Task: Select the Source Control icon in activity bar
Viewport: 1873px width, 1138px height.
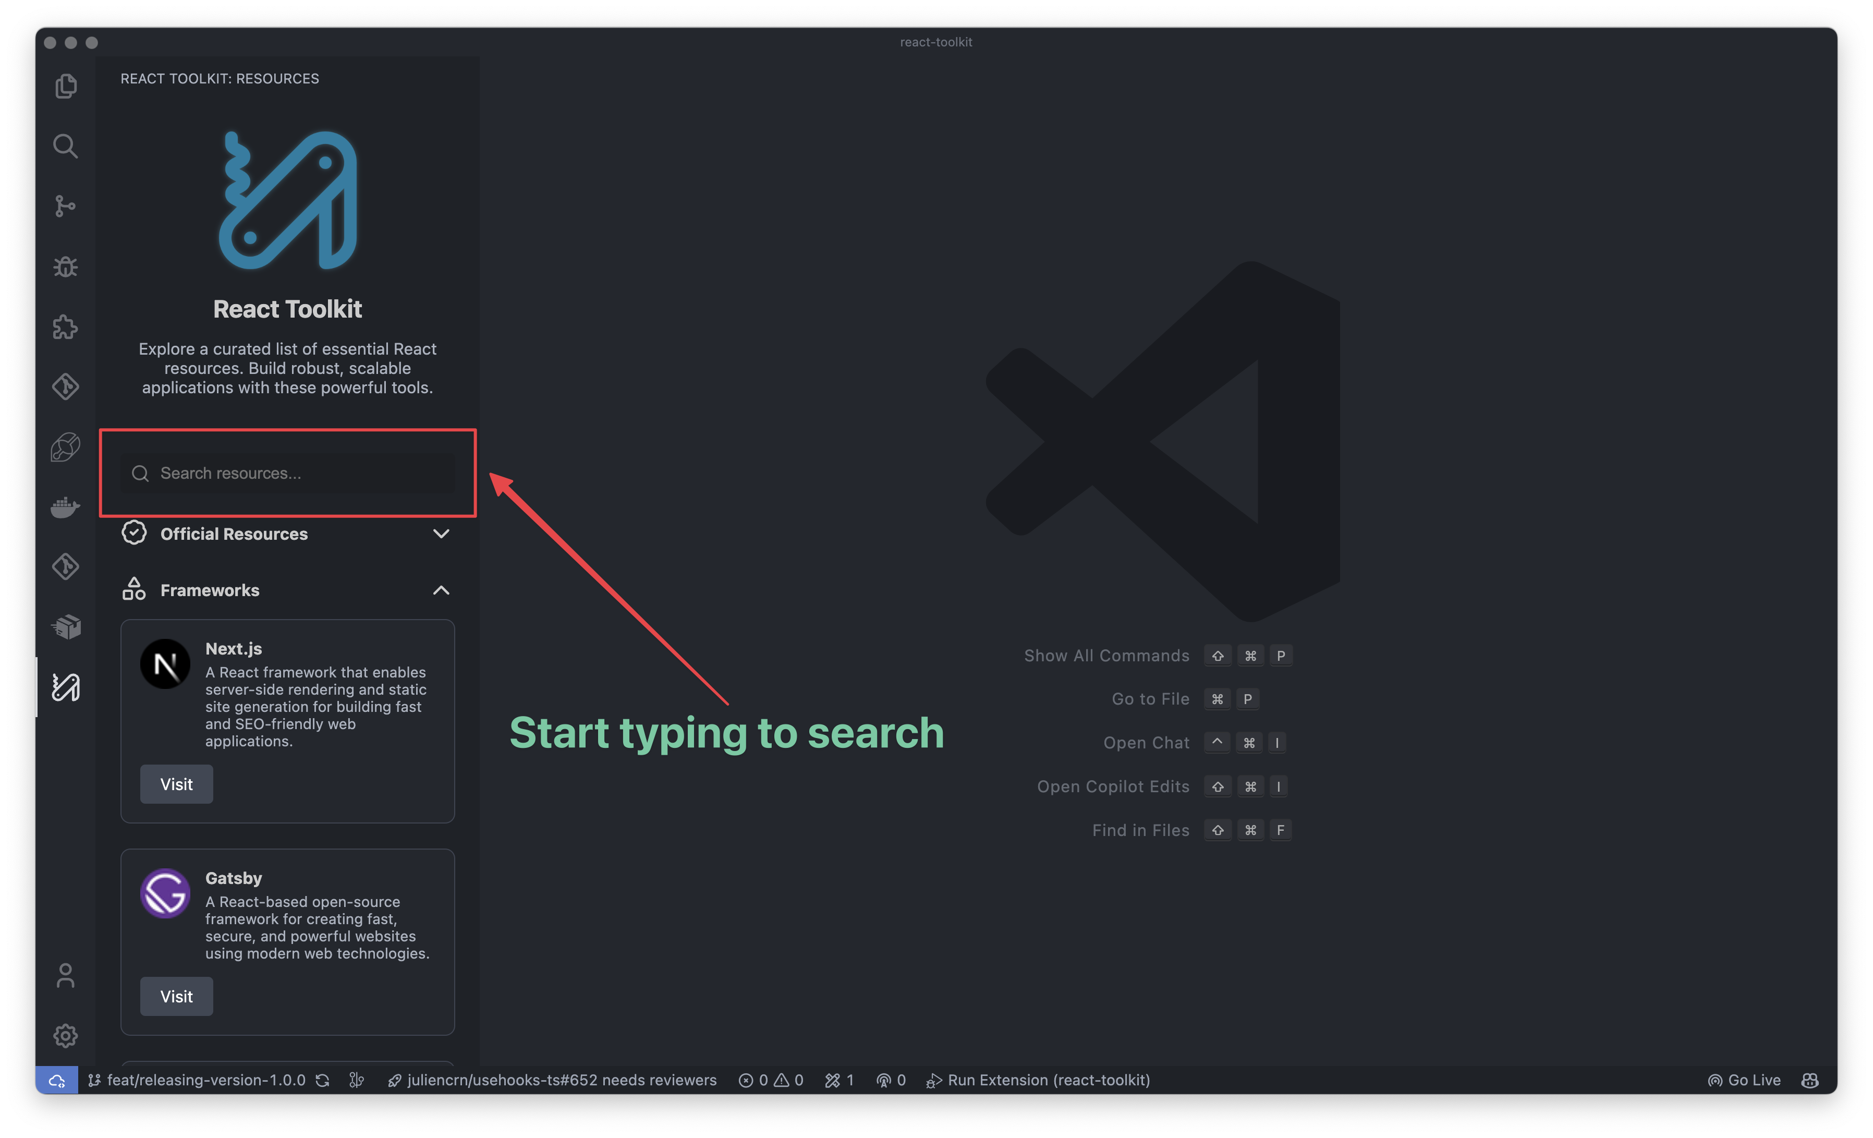Action: [66, 206]
